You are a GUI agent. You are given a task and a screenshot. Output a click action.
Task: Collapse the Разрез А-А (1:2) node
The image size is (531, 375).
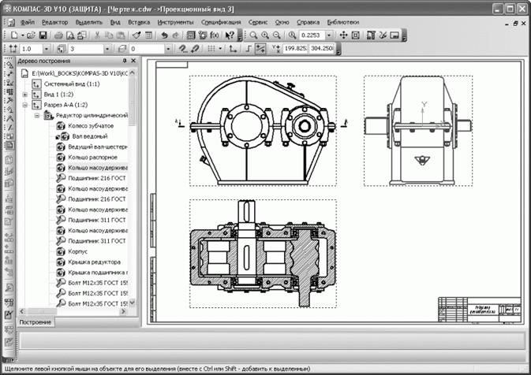tap(25, 105)
